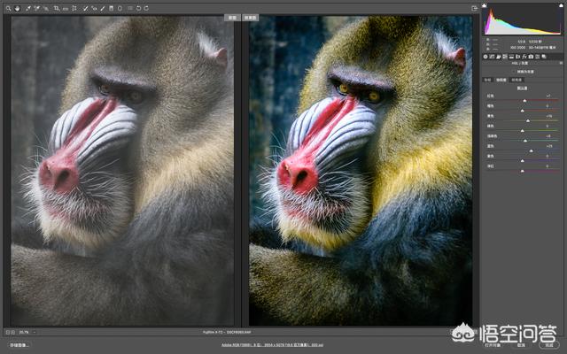Open the Camera Calibration panel icon
Image resolution: width=567 pixels, height=354 pixels.
531,57
